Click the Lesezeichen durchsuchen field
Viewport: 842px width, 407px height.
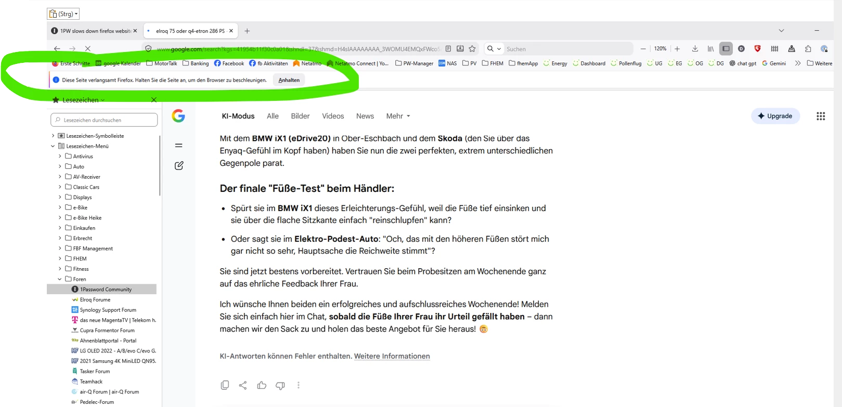[x=104, y=120]
